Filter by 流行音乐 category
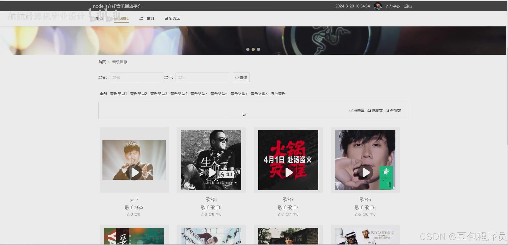Image resolution: width=508 pixels, height=245 pixels. coord(278,94)
